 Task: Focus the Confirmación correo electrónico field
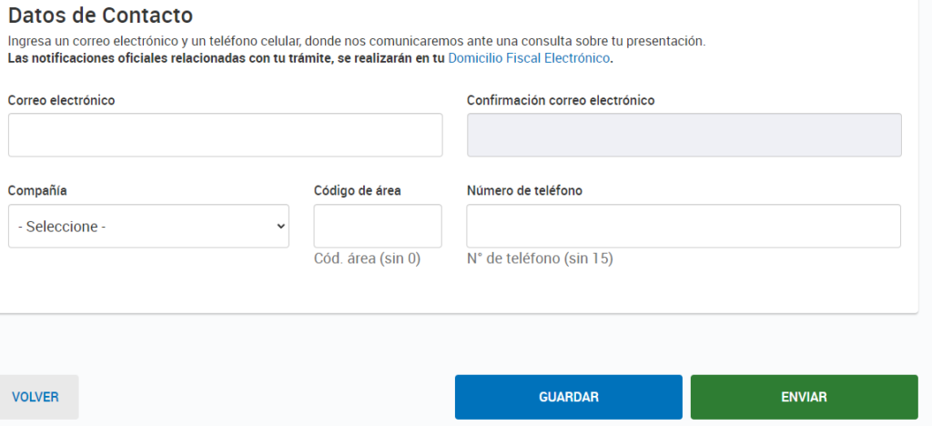click(x=684, y=135)
